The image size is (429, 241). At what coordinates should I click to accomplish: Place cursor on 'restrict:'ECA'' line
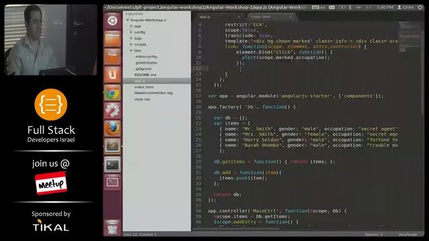[x=246, y=25]
